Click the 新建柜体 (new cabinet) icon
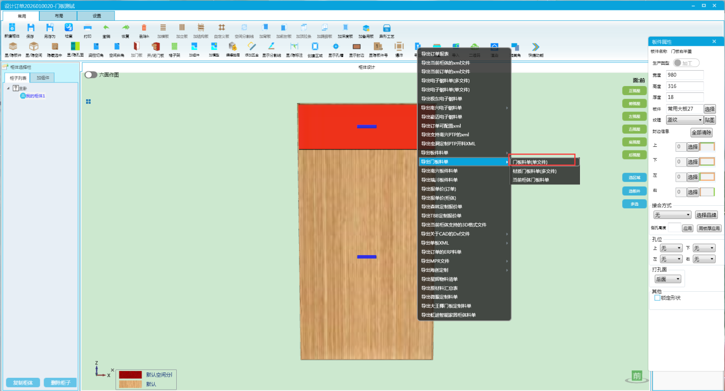This screenshot has height=391, width=725. tap(12, 28)
